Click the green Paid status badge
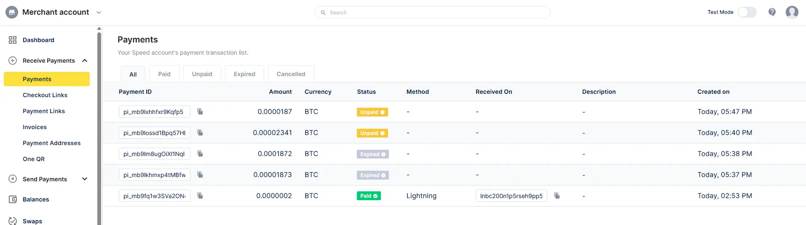This screenshot has height=225, width=806. (x=369, y=196)
